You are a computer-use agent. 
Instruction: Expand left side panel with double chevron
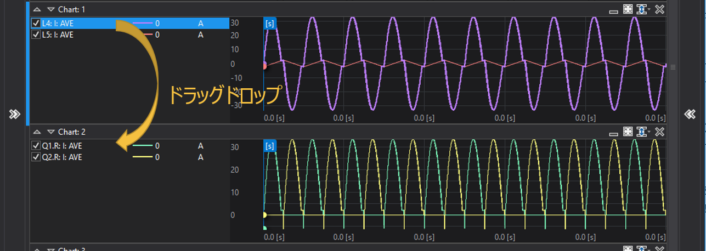(x=14, y=114)
